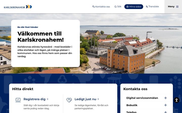
Task: Click the Bo där livet händer text
Action: pos(28,27)
